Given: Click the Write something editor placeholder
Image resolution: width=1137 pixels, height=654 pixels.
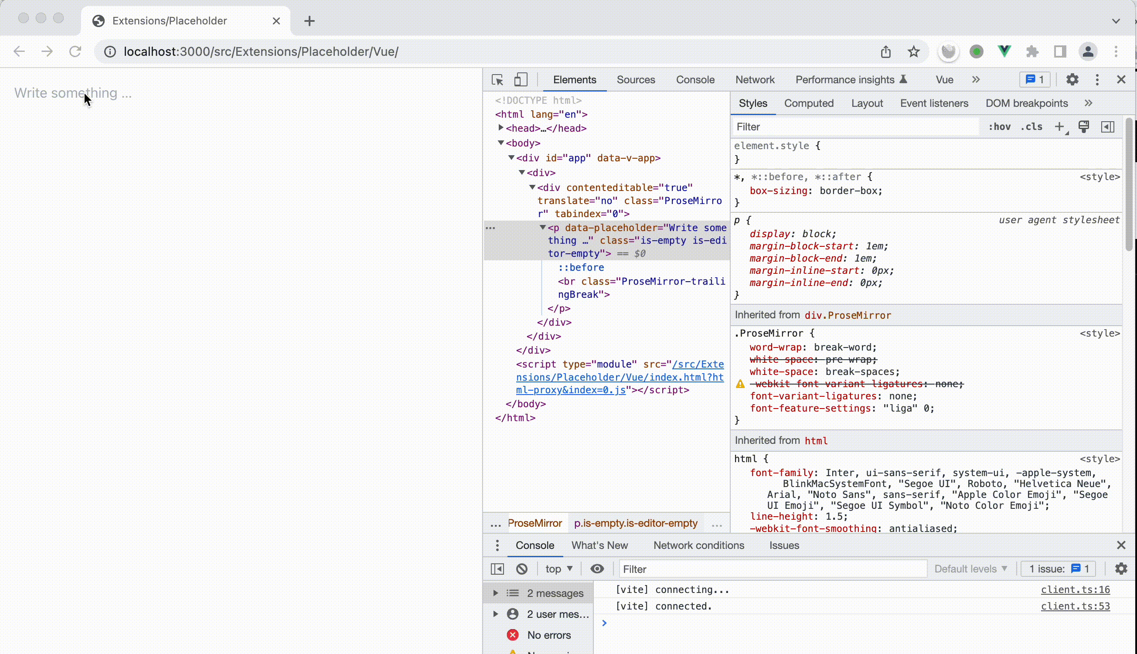Looking at the screenshot, I should (x=73, y=93).
